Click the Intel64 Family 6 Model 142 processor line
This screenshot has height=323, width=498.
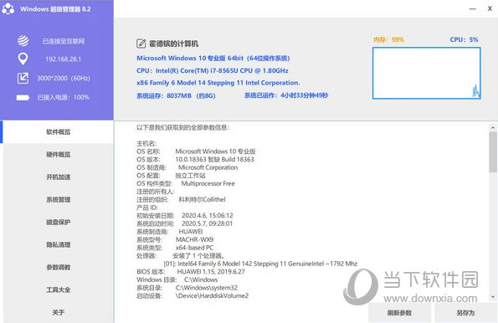pos(260,264)
